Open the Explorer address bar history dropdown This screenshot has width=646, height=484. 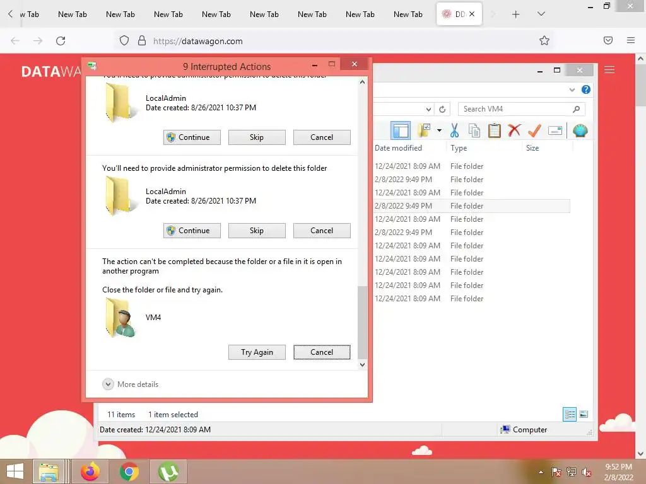(428, 109)
